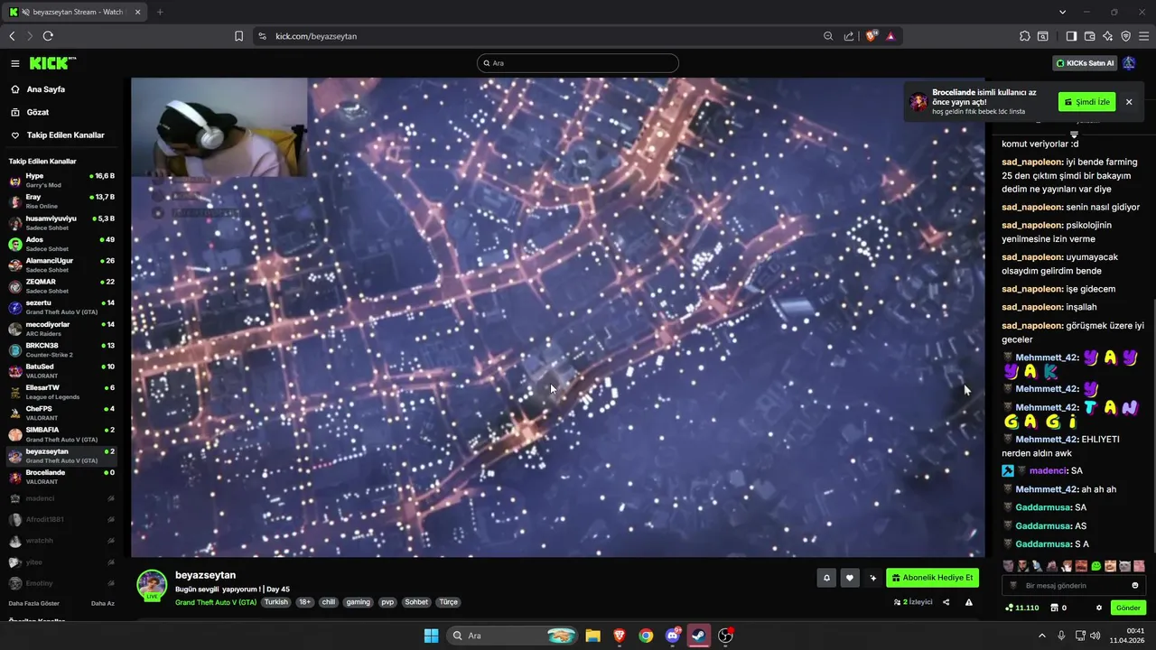
Task: Reload the page in browser
Action: [48, 36]
